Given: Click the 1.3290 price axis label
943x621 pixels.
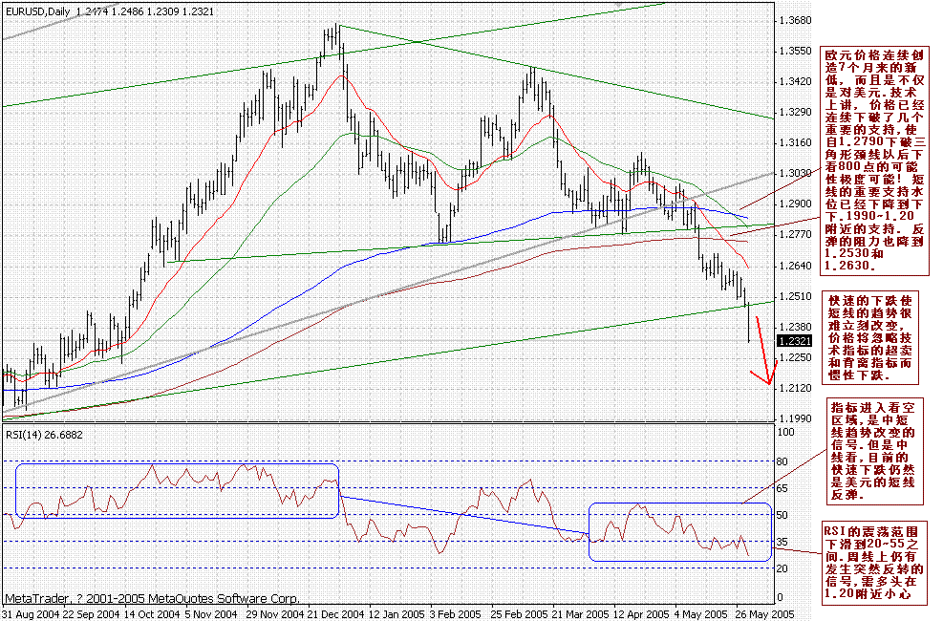Looking at the screenshot, I should point(795,113).
